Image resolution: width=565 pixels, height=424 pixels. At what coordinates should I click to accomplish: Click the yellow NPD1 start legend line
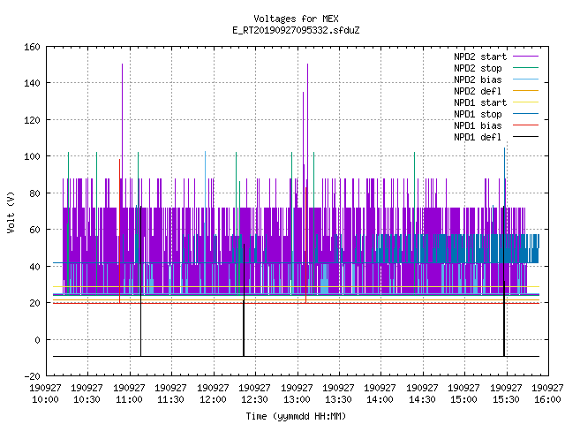tap(525, 102)
